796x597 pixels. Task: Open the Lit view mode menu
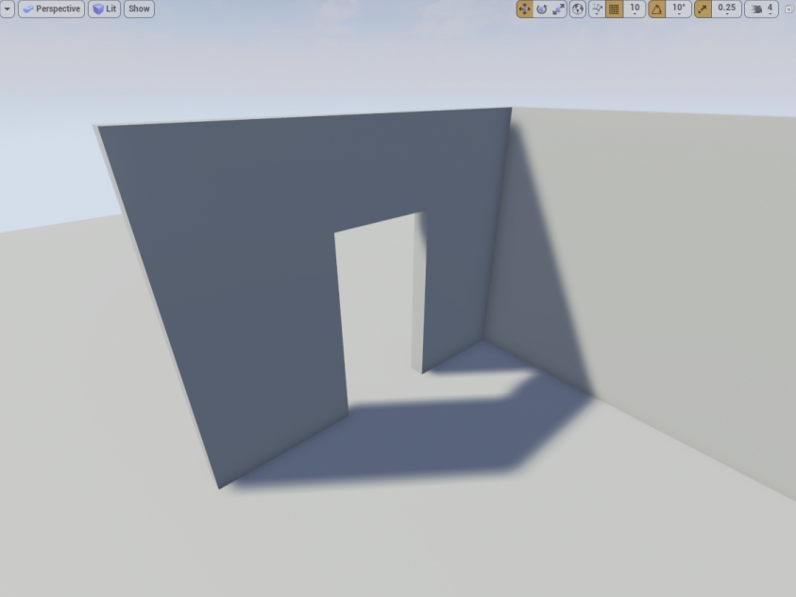click(104, 9)
